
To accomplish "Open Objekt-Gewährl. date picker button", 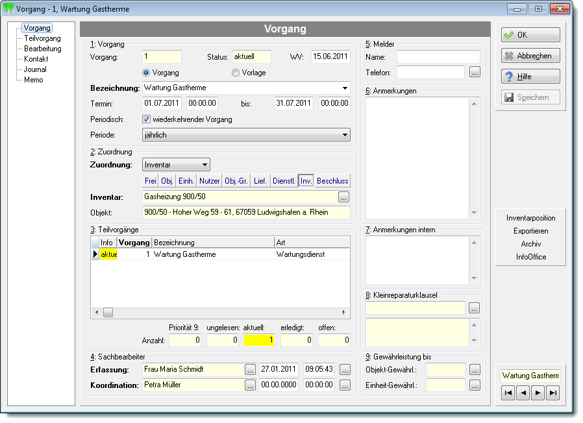I will (475, 370).
